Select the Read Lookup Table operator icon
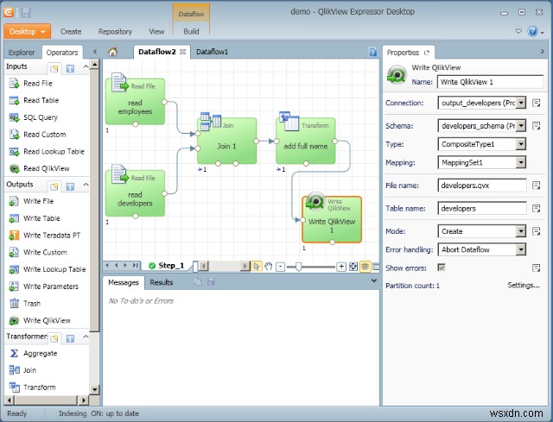Image resolution: width=553 pixels, height=422 pixels. tap(14, 152)
